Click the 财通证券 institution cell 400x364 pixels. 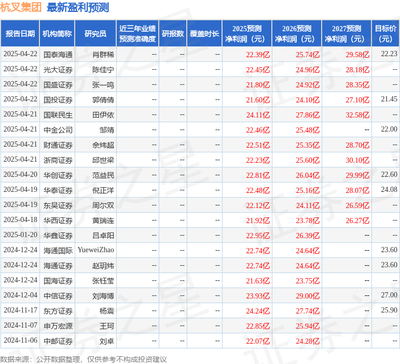point(58,145)
